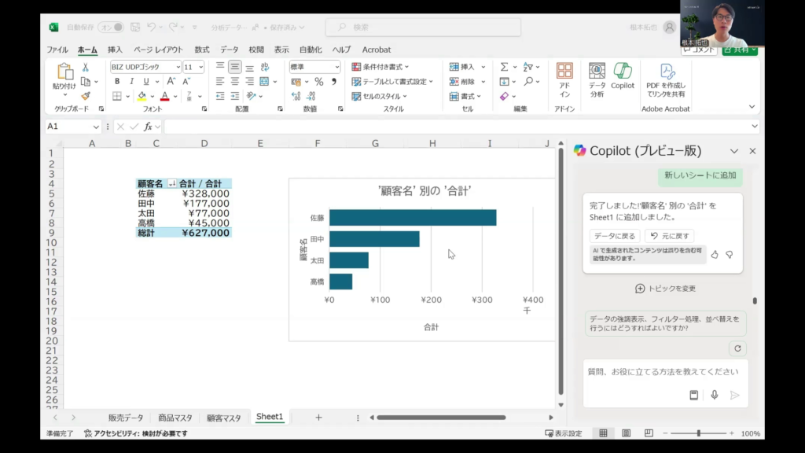Screen dimensions: 805x453
Task: Open the 挿入 (Insert) ribbon tab
Action: click(115, 50)
